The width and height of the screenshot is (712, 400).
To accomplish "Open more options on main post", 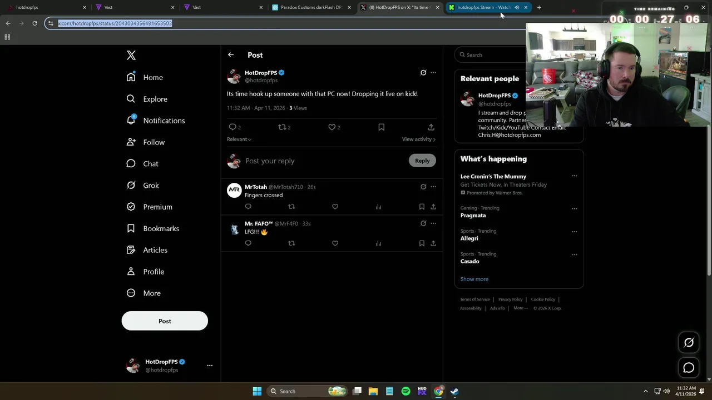I will click(433, 73).
